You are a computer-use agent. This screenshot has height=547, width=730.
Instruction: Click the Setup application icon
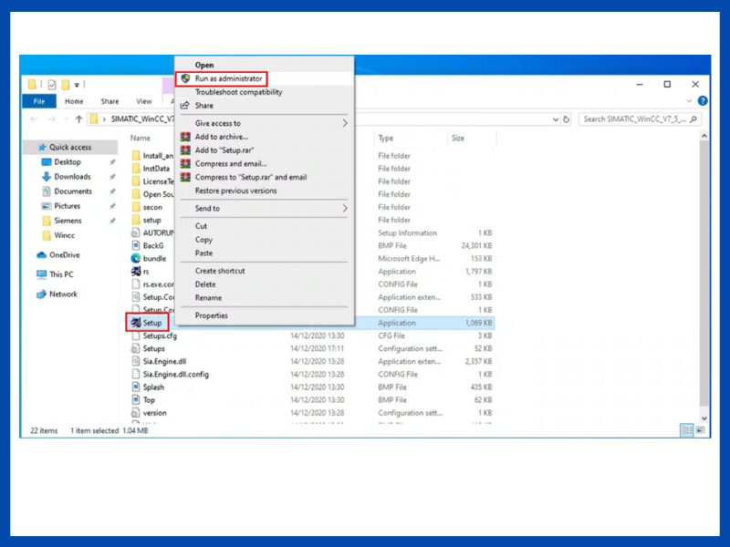pyautogui.click(x=135, y=323)
